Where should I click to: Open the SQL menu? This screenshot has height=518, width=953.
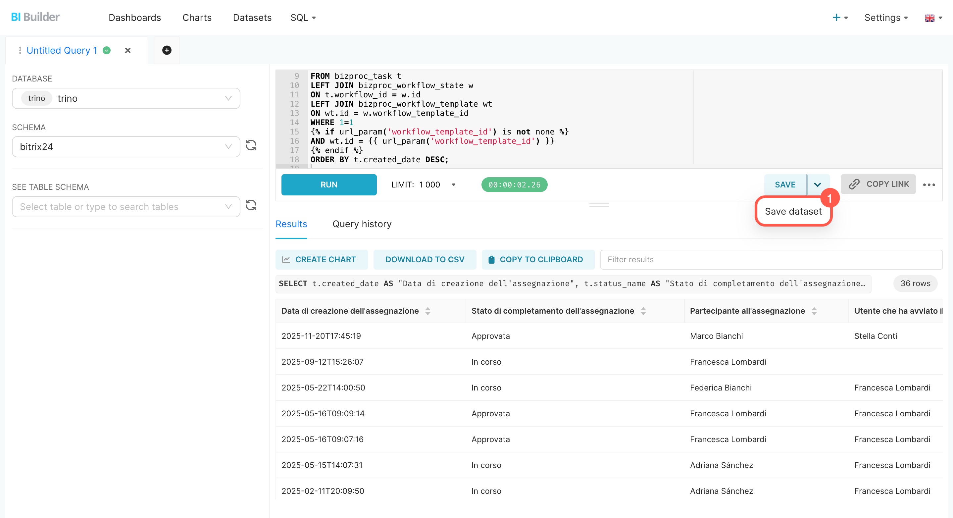point(303,18)
